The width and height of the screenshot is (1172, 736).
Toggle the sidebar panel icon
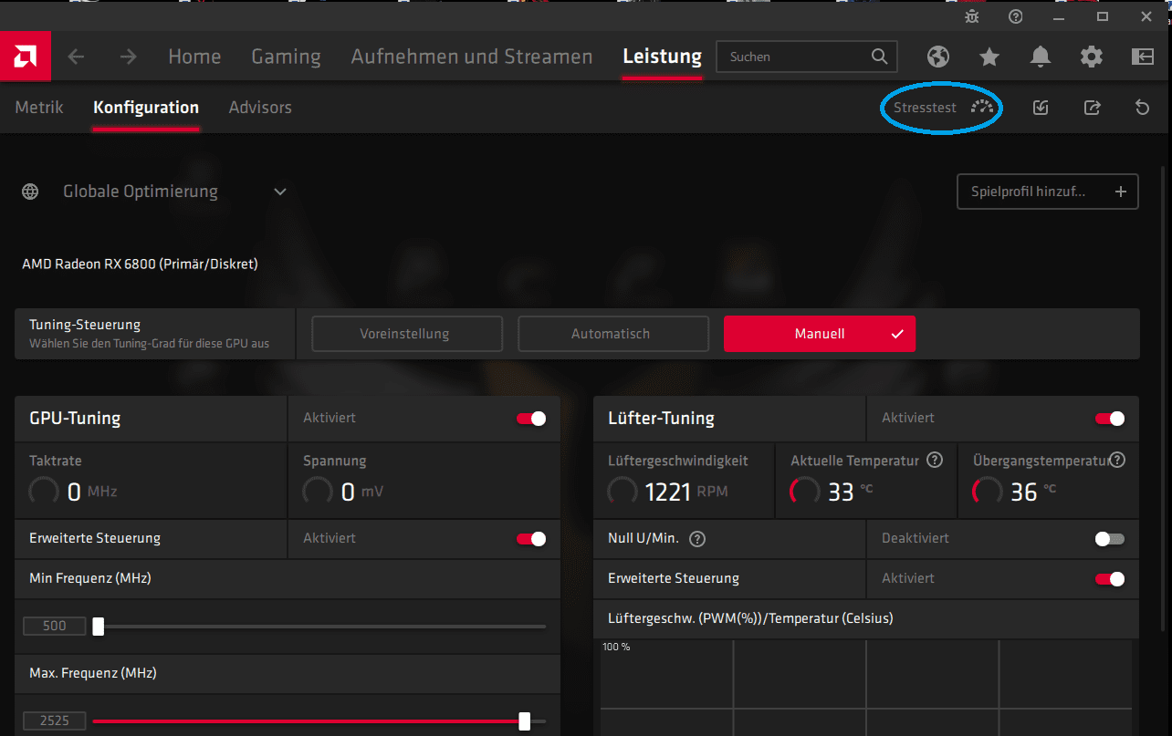[x=1143, y=57]
